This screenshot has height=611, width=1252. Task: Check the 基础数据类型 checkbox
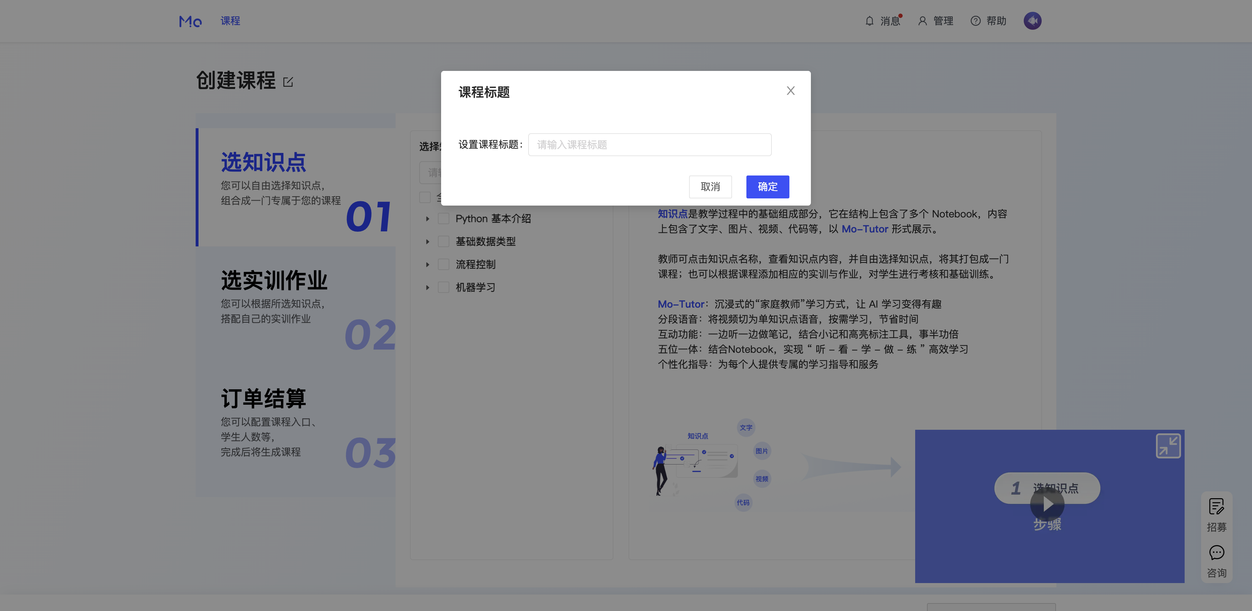(x=443, y=241)
